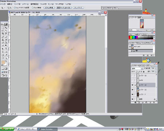The image size is (164, 131).
Task: Select the Healing Brush tool
Action: 3,37
